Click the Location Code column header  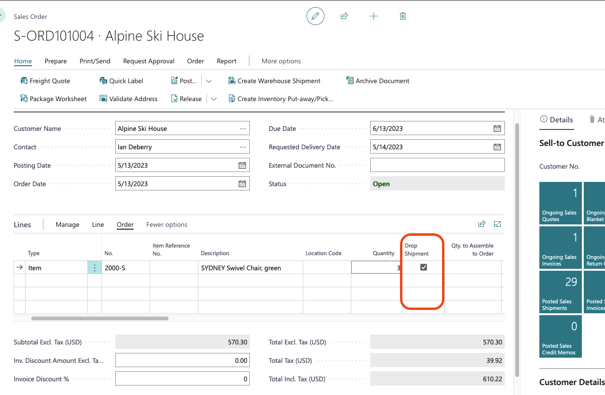[324, 253]
